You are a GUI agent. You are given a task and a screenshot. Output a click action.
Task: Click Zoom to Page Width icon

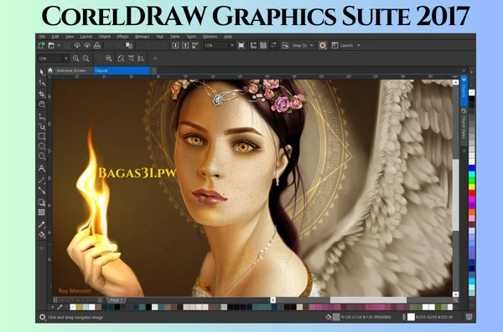pos(131,59)
